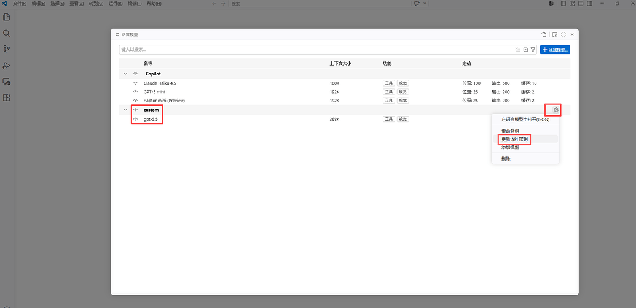Click the collapse-all icon in search box
Screen dimensions: 636x308
click(525, 50)
